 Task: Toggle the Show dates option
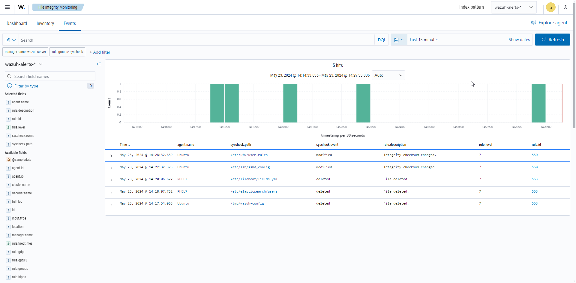pyautogui.click(x=519, y=40)
